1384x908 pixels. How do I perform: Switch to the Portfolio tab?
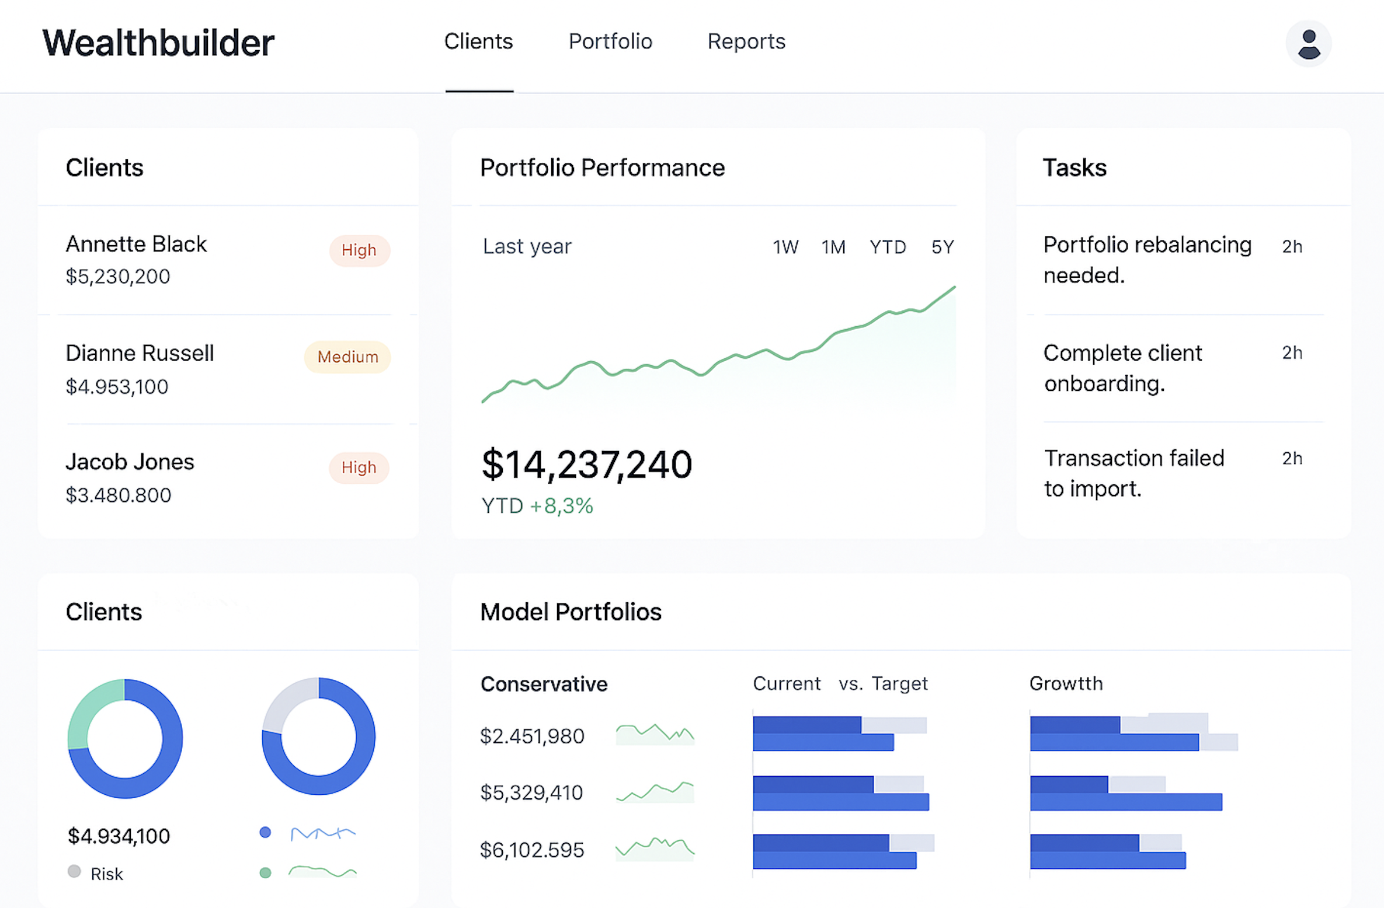610,41
